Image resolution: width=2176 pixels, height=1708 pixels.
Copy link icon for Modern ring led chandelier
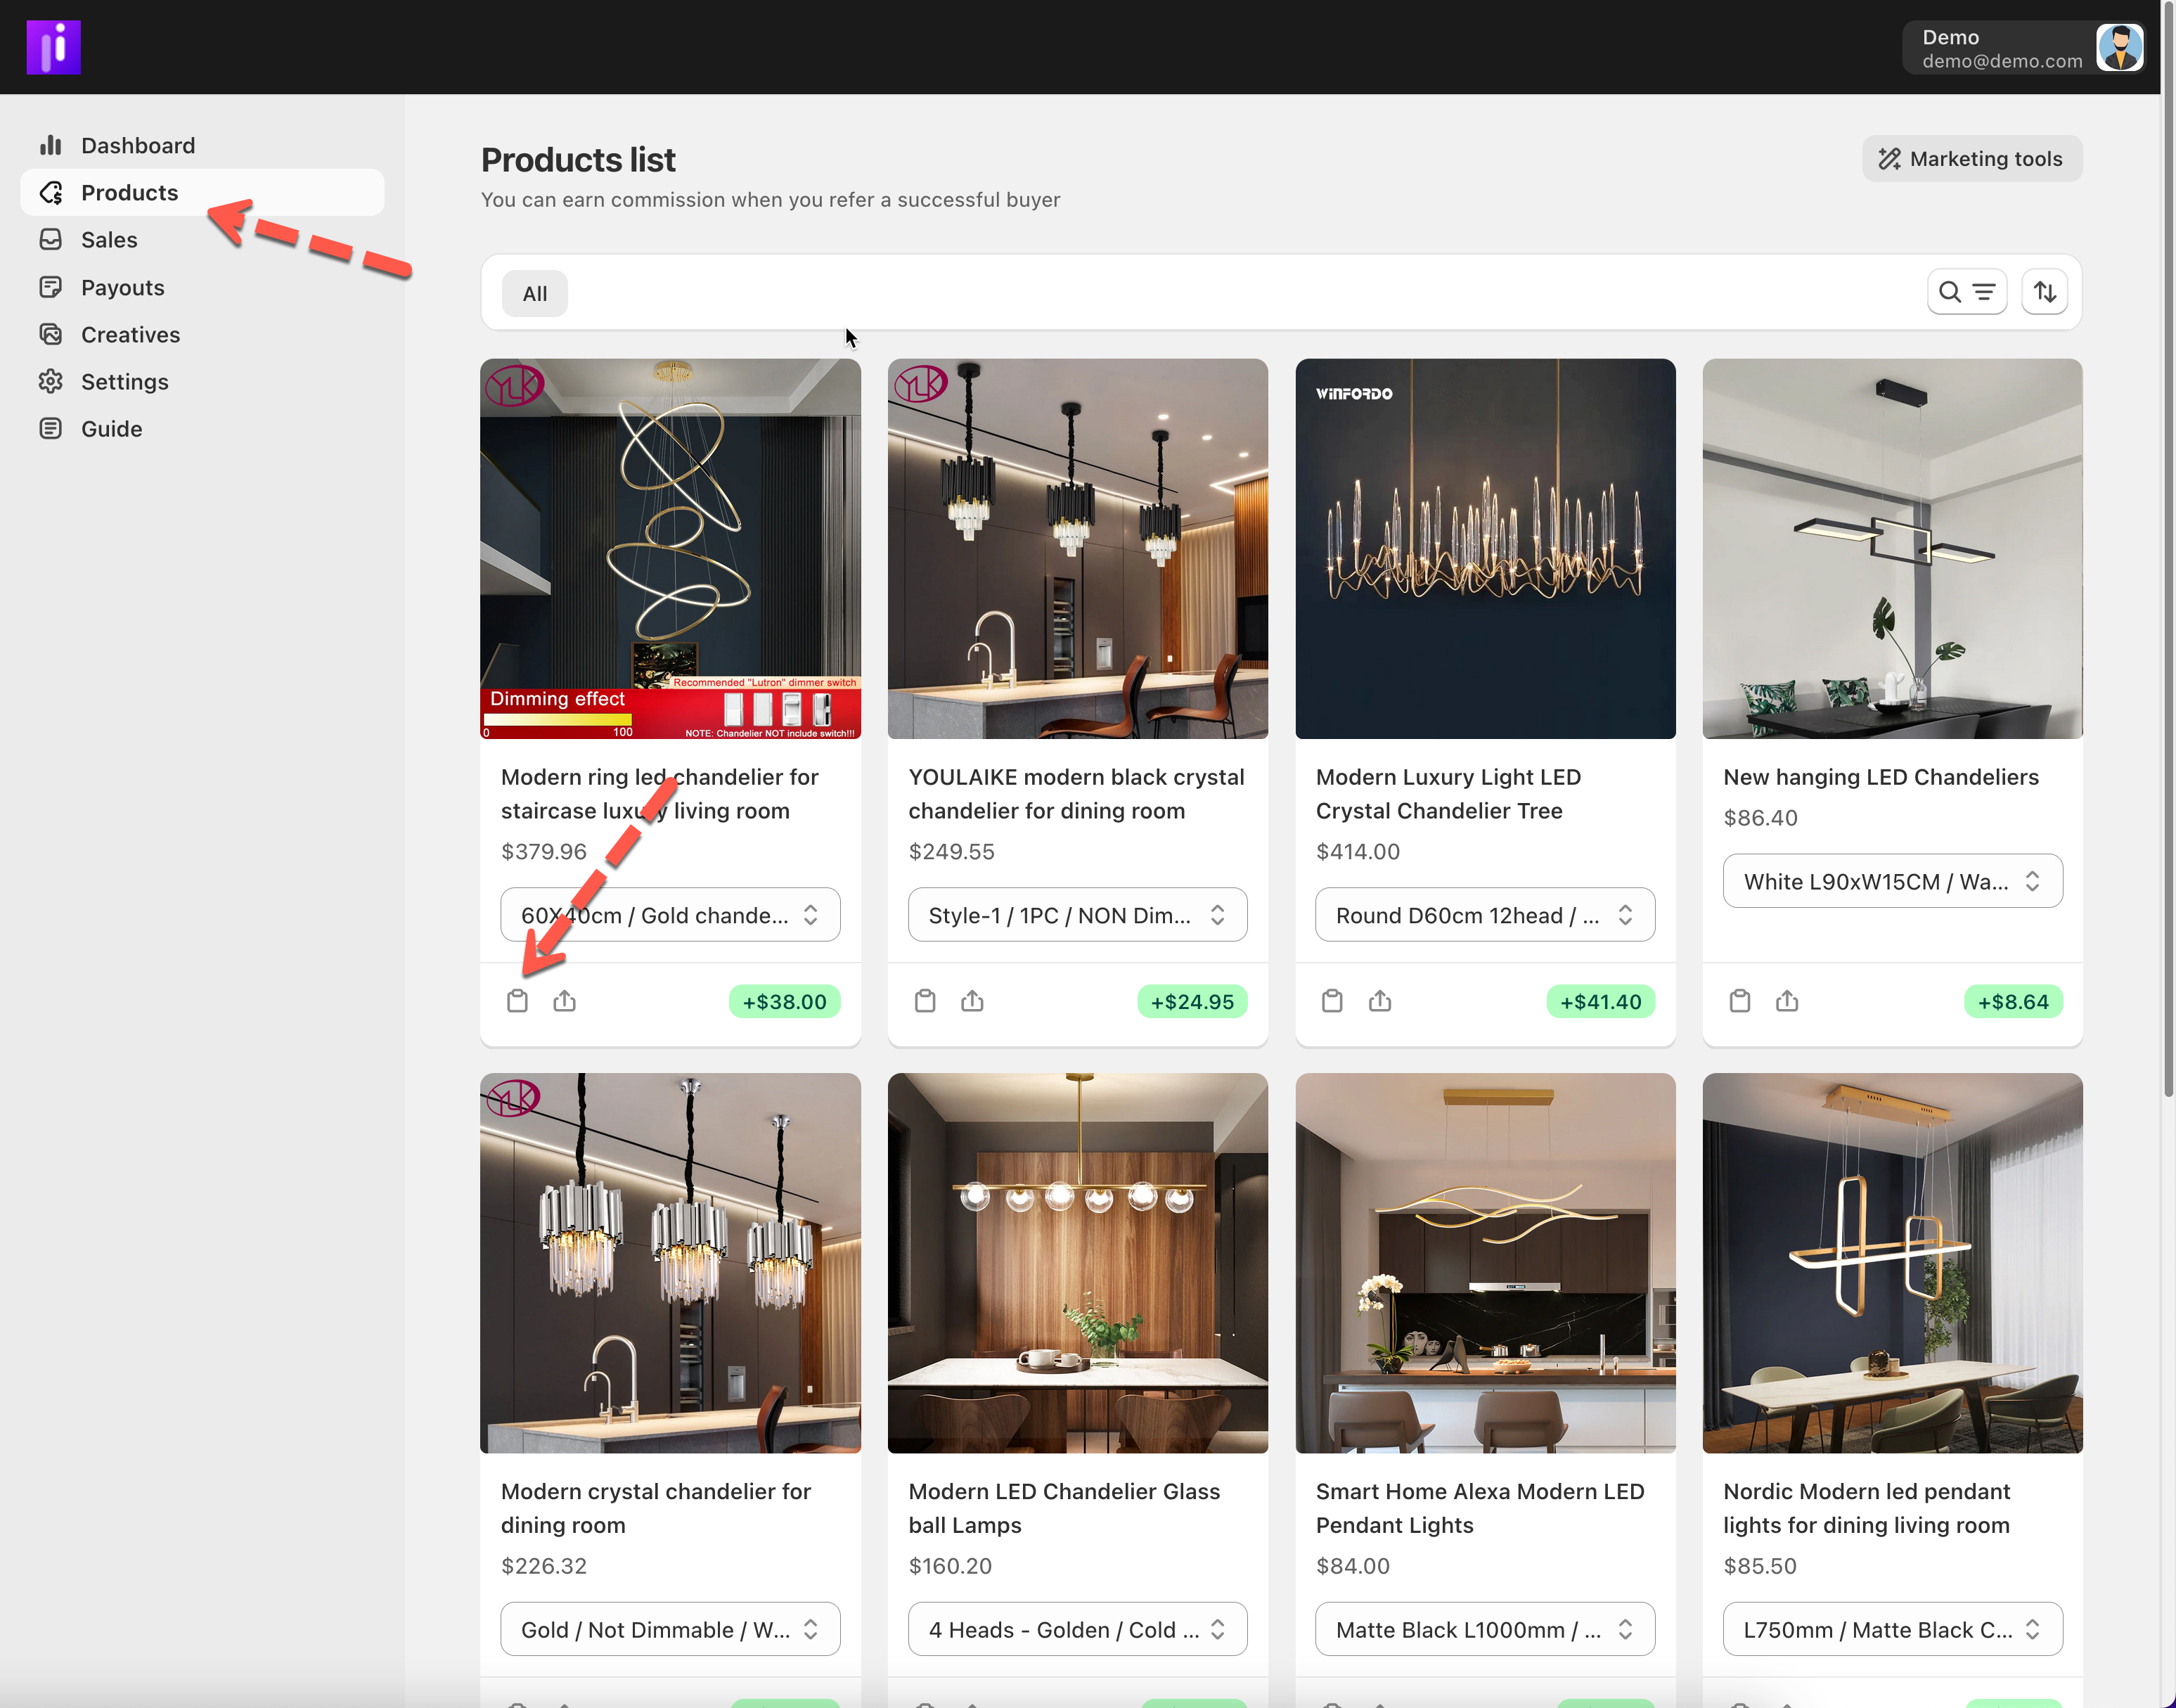pos(517,1001)
